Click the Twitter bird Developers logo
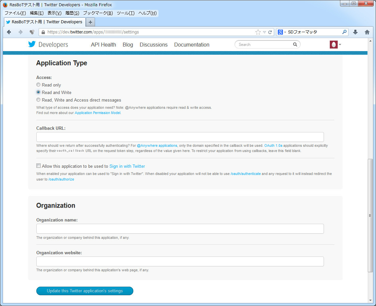This screenshot has width=376, height=306. (48, 45)
